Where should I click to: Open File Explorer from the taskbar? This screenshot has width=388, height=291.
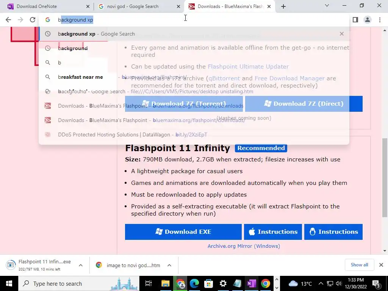pos(165,283)
